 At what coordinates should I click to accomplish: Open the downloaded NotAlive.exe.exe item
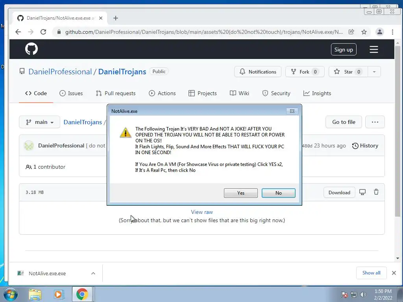click(x=47, y=274)
